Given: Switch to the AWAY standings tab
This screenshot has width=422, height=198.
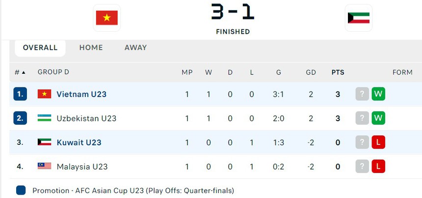Looking at the screenshot, I should [135, 47].
